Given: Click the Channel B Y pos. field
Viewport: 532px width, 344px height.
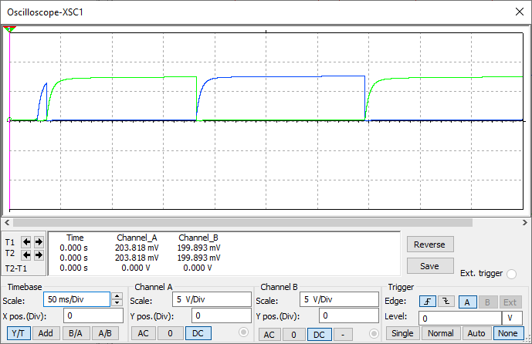Looking at the screenshot, I should tap(349, 315).
